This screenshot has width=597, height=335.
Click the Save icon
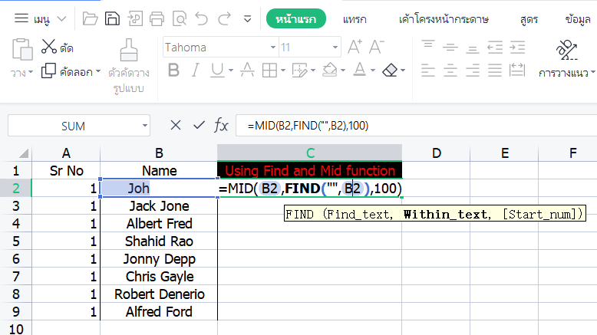[112, 18]
